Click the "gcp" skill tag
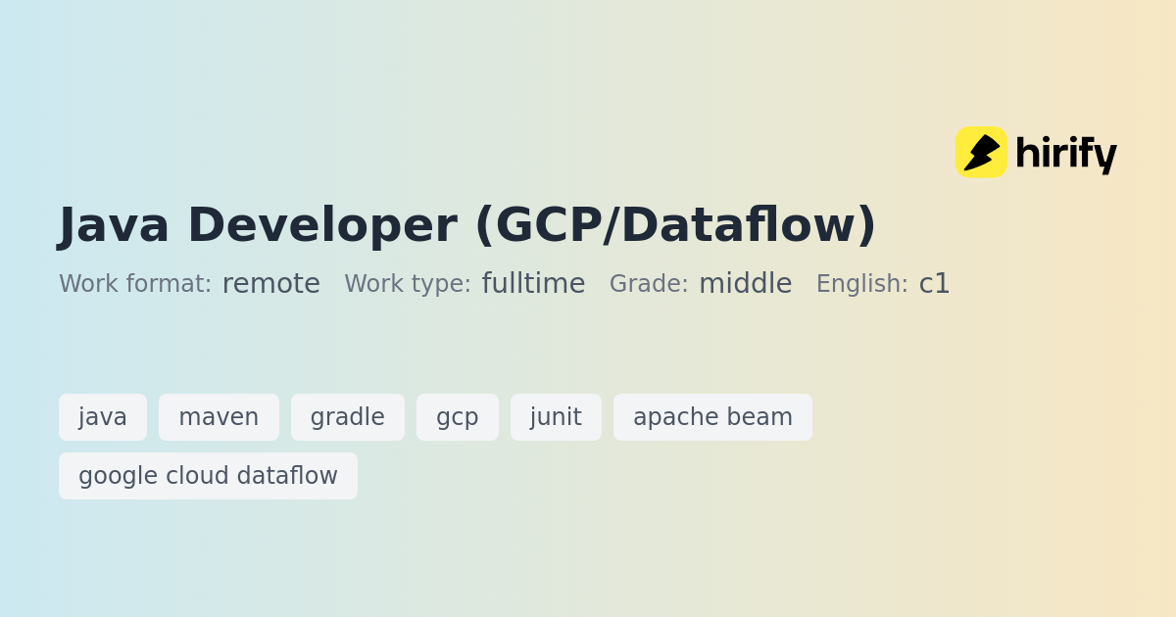This screenshot has height=617, width=1176. (458, 417)
